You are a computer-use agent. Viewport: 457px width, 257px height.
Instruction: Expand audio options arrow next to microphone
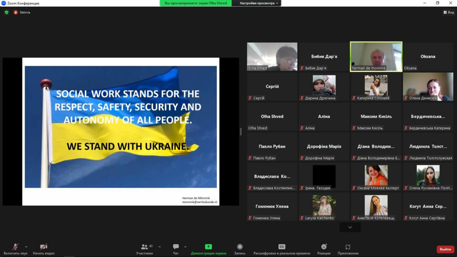(26, 246)
